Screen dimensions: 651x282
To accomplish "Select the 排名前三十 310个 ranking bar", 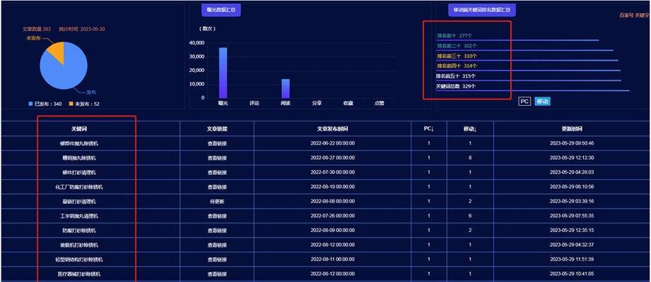I will (x=527, y=61).
